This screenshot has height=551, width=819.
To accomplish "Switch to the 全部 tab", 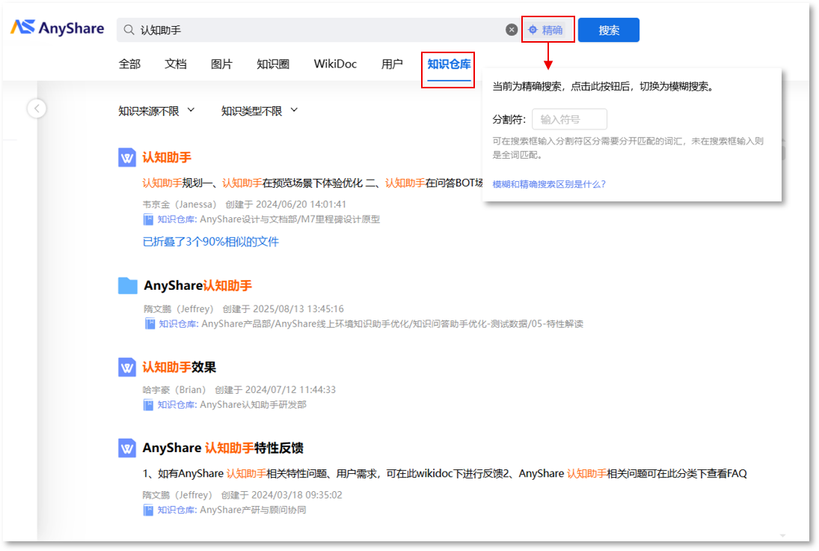I will tap(129, 64).
